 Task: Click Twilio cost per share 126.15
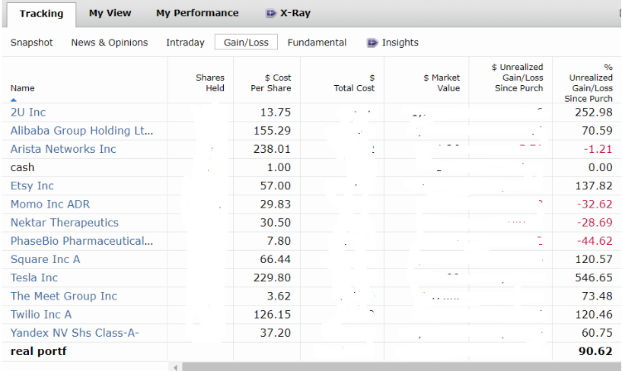(272, 315)
